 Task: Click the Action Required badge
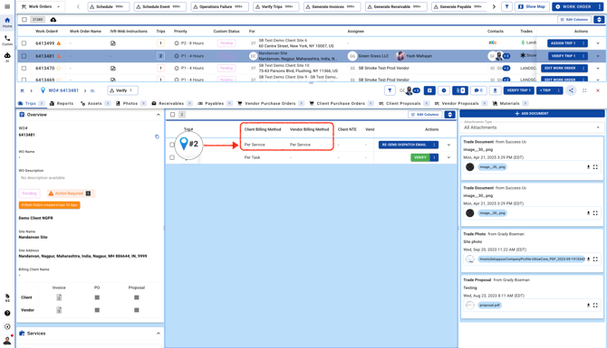tap(70, 193)
